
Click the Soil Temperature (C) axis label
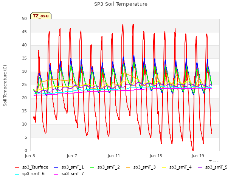[x=5, y=86]
